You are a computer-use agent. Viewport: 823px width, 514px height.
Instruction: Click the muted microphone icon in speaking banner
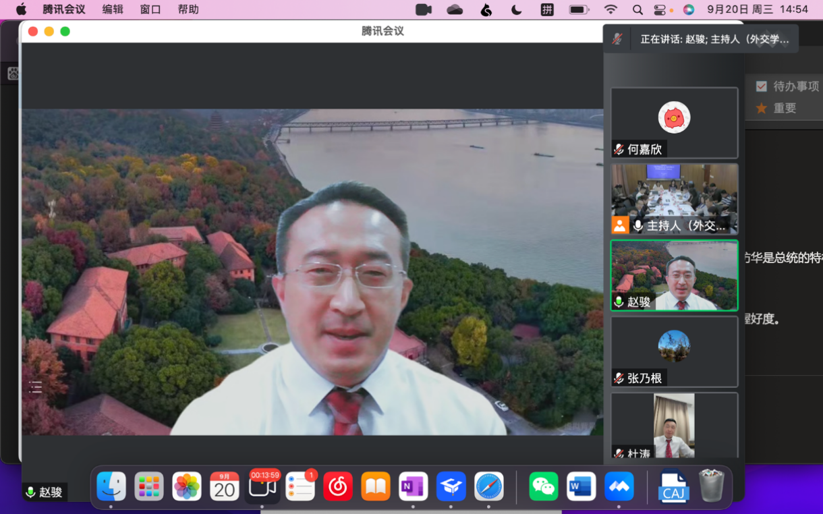tap(617, 39)
